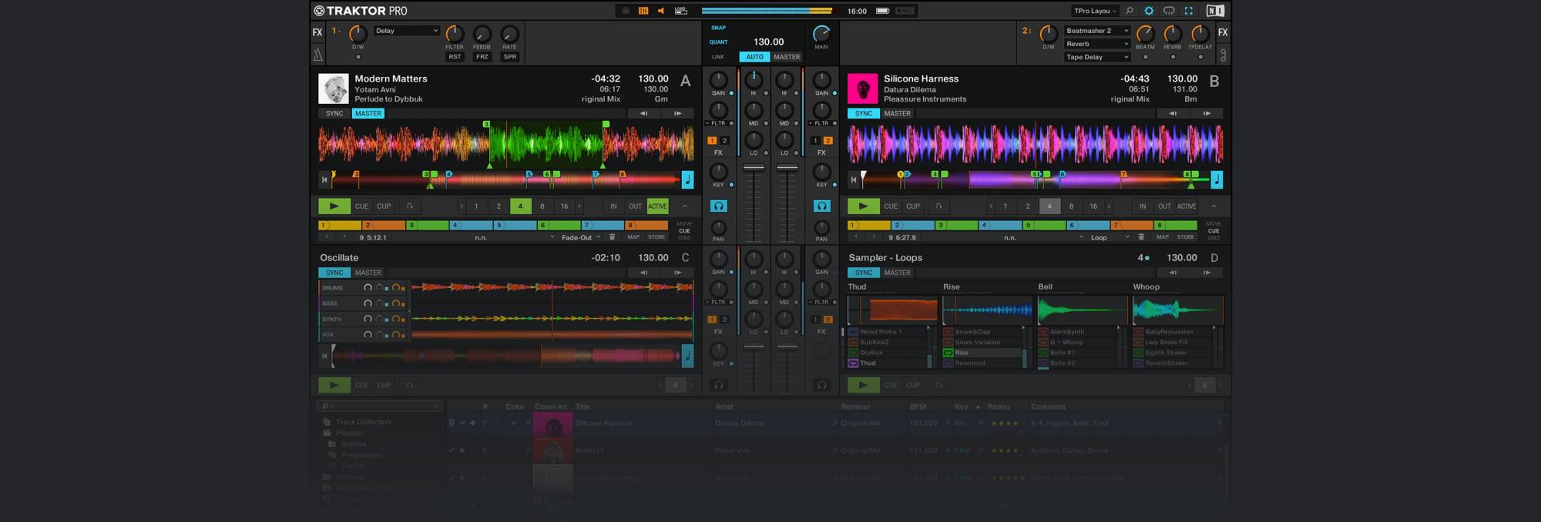Adjust Deck B channel volume fader
Image resolution: width=1541 pixels, height=522 pixels.
tap(787, 168)
